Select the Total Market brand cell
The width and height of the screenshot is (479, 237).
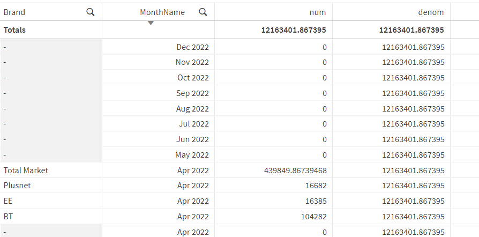point(26,171)
